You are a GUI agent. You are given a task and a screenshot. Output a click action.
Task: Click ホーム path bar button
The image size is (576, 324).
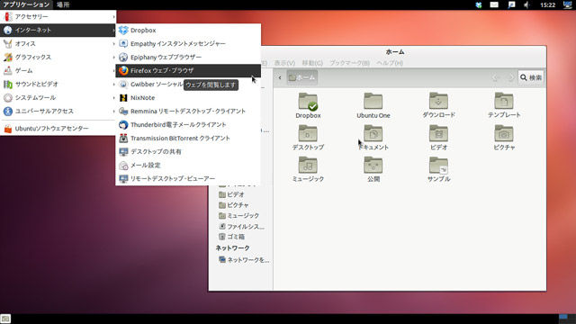click(302, 77)
